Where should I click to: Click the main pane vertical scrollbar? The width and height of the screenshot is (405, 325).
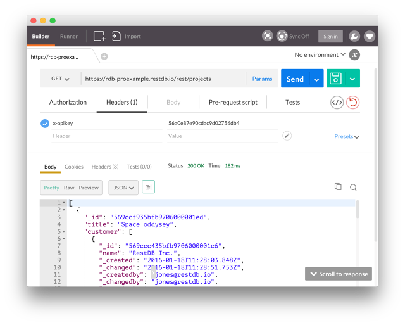[x=376, y=155]
